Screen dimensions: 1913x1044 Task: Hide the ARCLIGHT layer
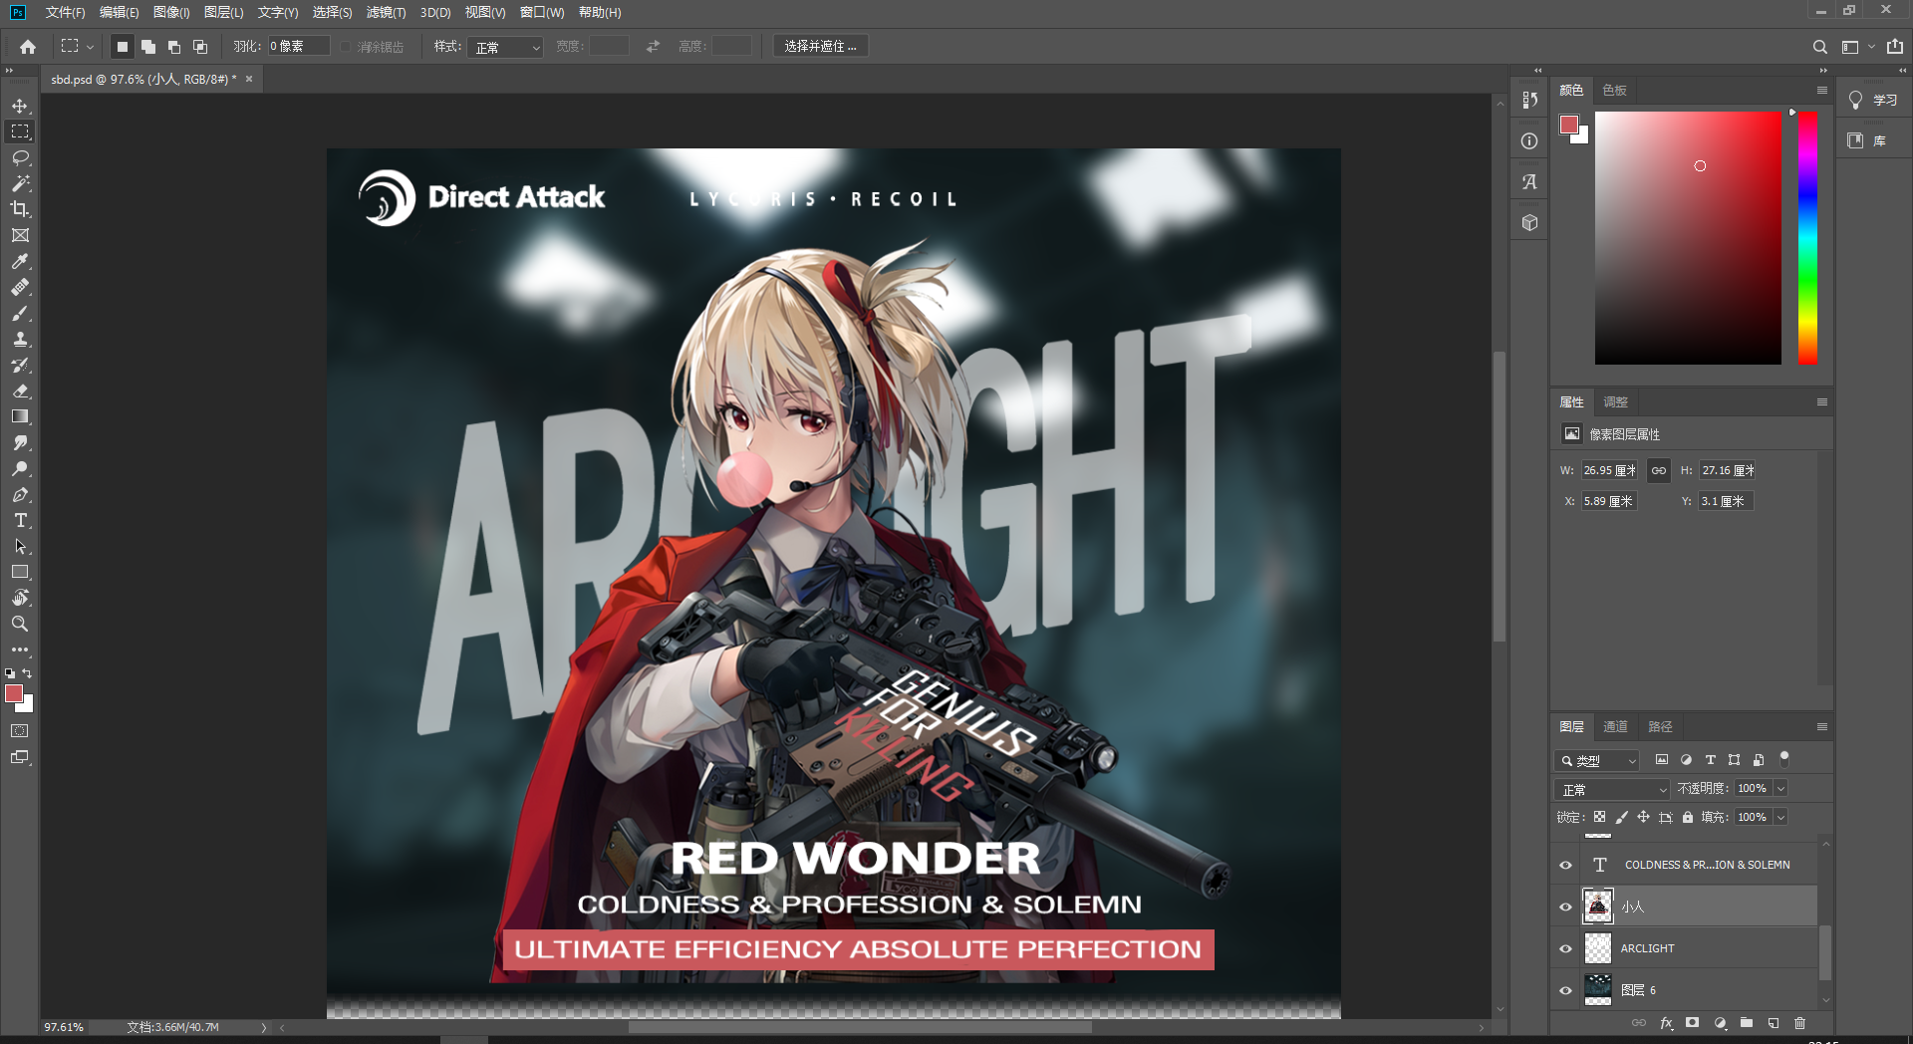1565,948
